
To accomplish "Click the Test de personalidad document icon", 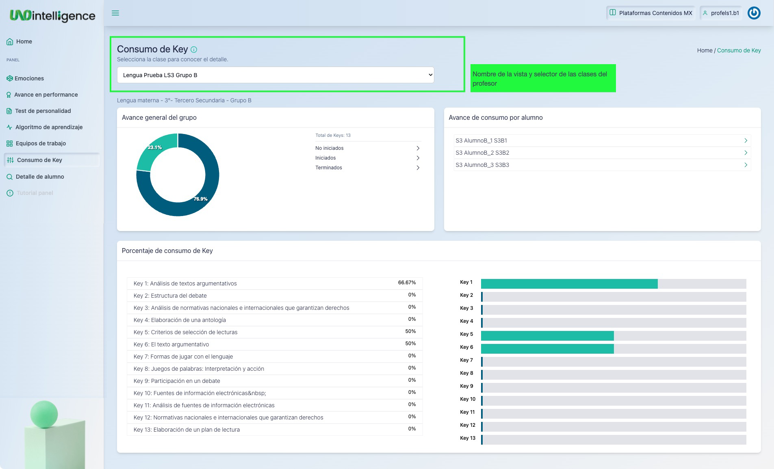I will click(9, 111).
